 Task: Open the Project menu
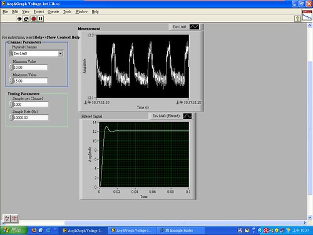39,12
